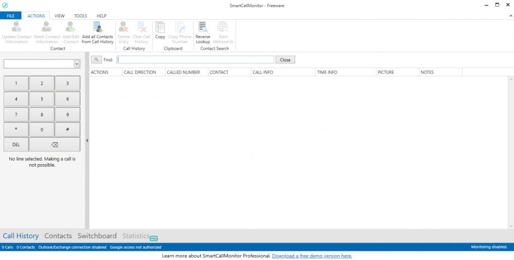Click the star (*) key on the keypad
The width and height of the screenshot is (514, 260).
point(16,130)
